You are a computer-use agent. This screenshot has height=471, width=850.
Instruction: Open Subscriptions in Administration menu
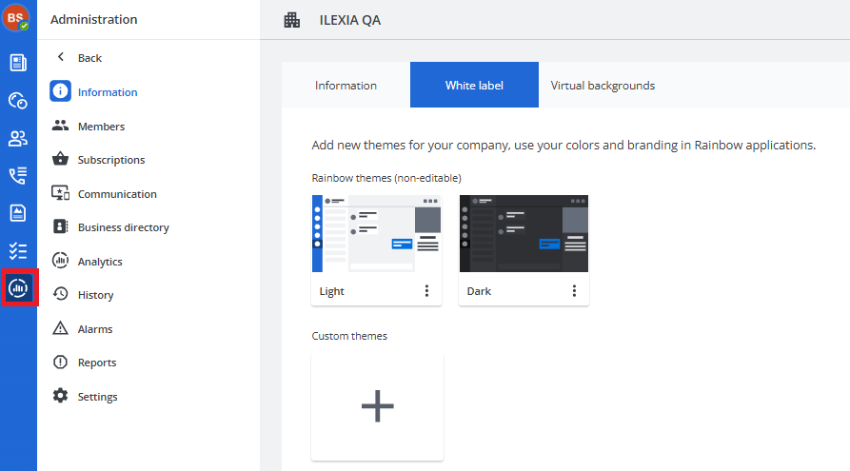[111, 160]
